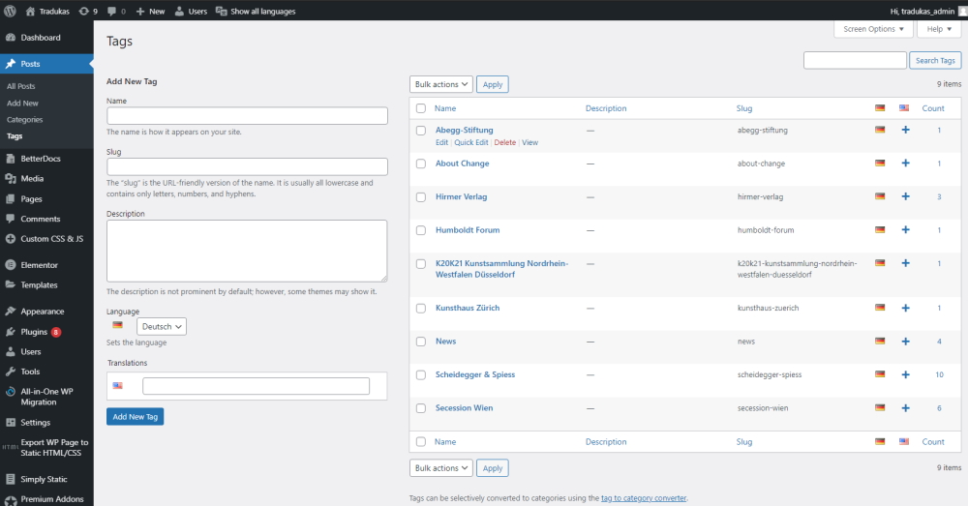
Task: Open Show all languages switcher
Action: click(256, 11)
